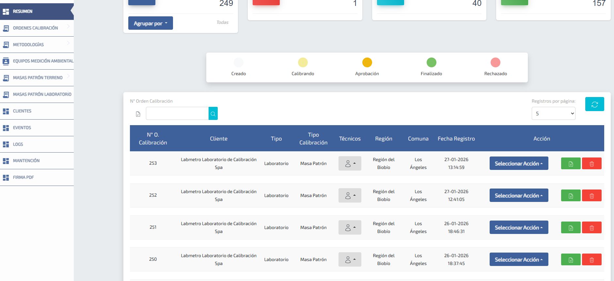
Task: Click the Resumen sidebar icon
Action: pyautogui.click(x=6, y=11)
